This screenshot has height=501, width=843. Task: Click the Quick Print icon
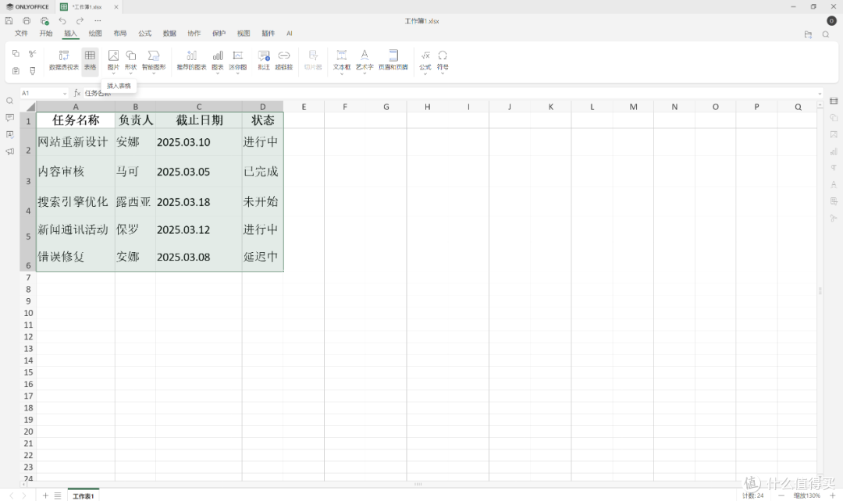[44, 21]
